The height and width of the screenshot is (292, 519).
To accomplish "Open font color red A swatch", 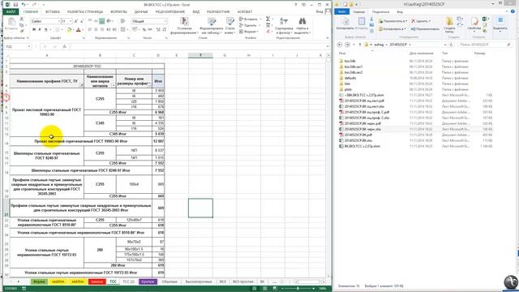I will (x=79, y=30).
